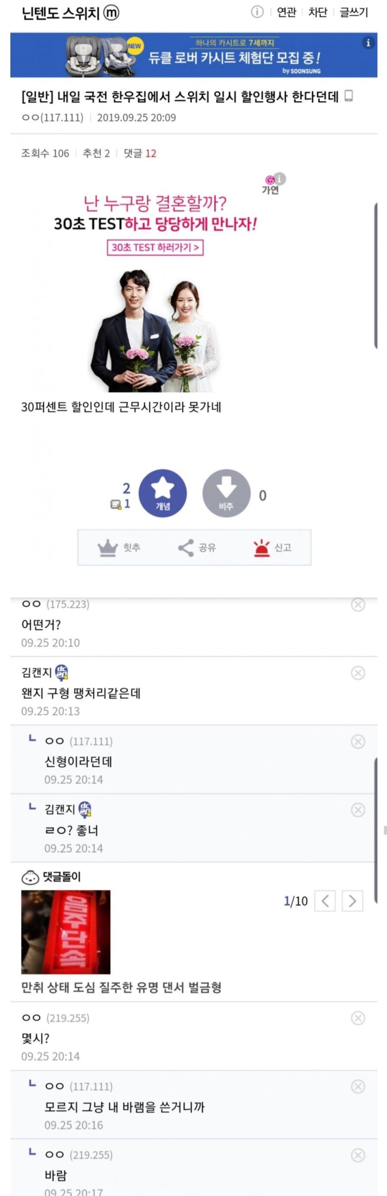Share the post via 공유 icon
The width and height of the screenshot is (387, 1196).
tap(186, 548)
